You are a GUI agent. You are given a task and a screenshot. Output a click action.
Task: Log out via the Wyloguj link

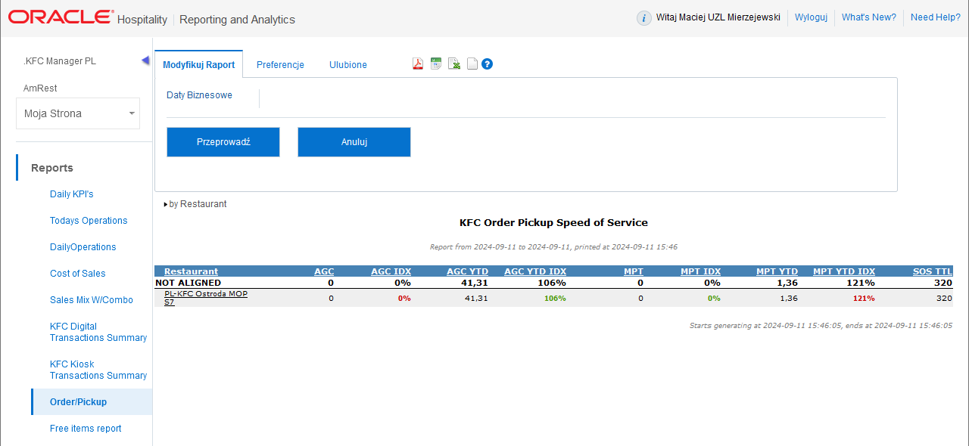click(x=811, y=17)
